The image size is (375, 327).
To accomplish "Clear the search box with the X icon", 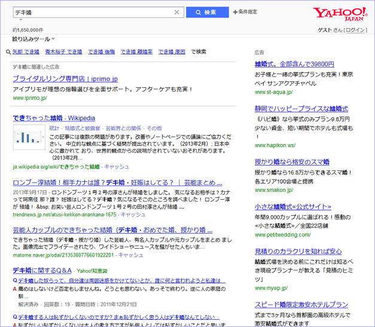I will [x=176, y=13].
